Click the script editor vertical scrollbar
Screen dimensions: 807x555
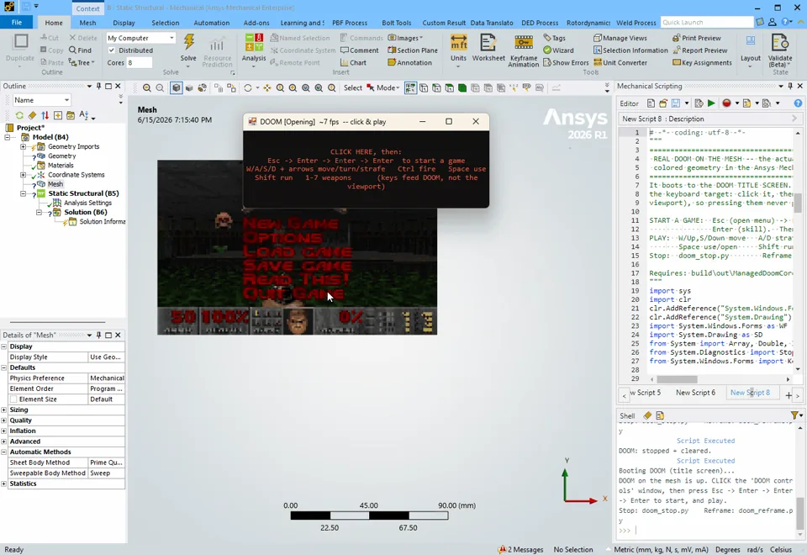(x=798, y=203)
